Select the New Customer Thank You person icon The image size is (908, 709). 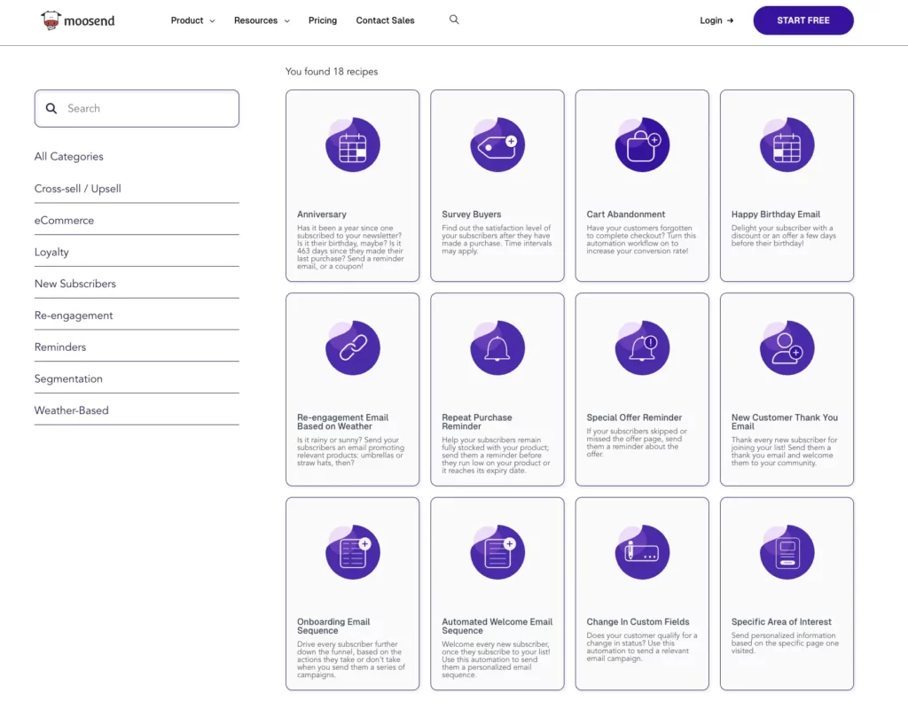tap(787, 347)
